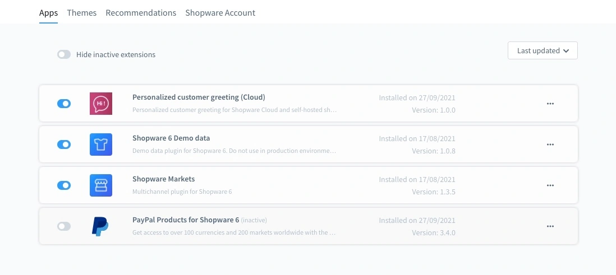Enable the Hide inactive extensions toggle
Screen dimensions: 616x275
point(64,55)
